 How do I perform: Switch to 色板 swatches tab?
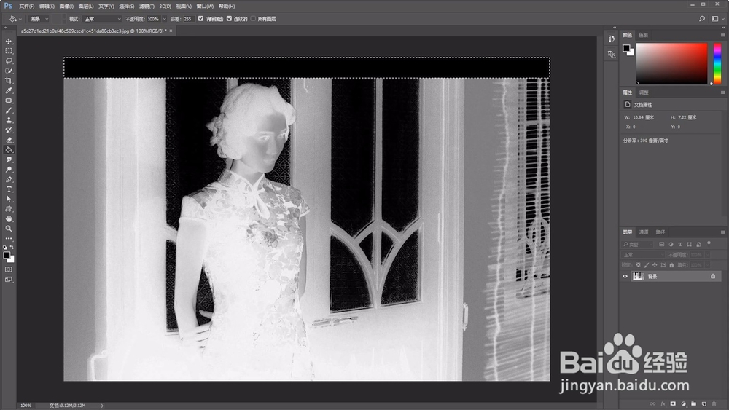click(x=644, y=35)
